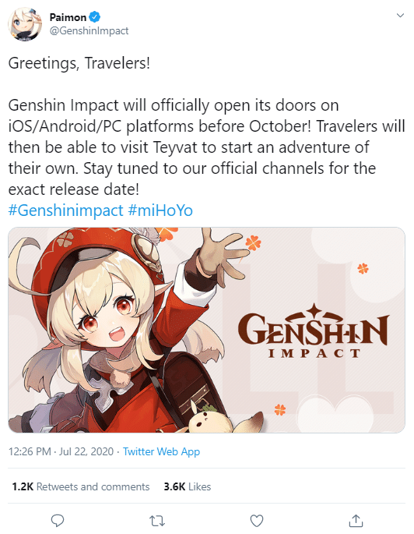
Task: Click the tweet timestamp Jul 22, 2020
Action: coord(86,451)
